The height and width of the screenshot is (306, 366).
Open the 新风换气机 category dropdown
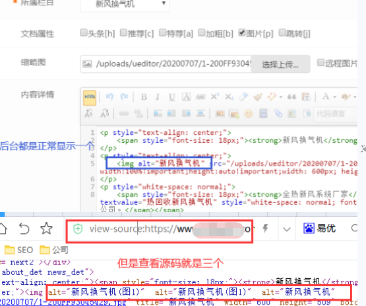click(125, 4)
